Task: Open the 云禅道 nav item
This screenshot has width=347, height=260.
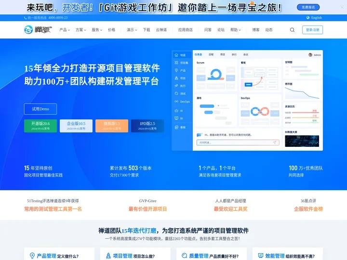Action: click(161, 30)
